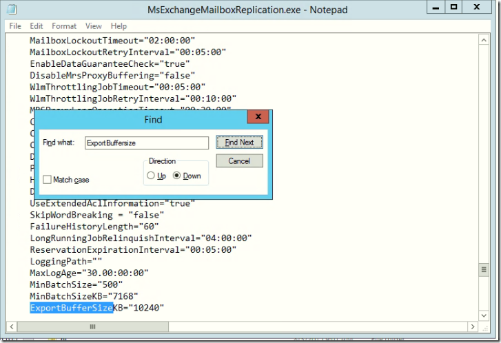Click the UseExtendedAclInformation line
This screenshot has width=501, height=343.
[x=112, y=203]
